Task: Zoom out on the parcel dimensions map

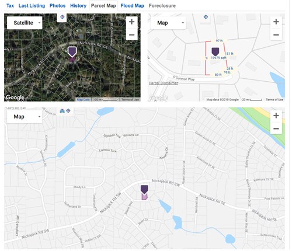Action: [x=276, y=35]
